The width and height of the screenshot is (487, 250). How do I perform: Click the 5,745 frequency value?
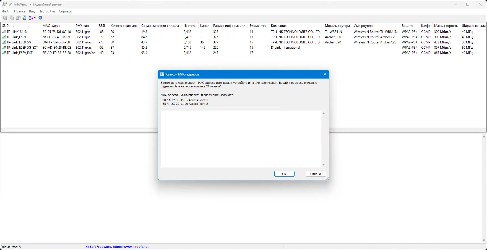[x=187, y=48]
